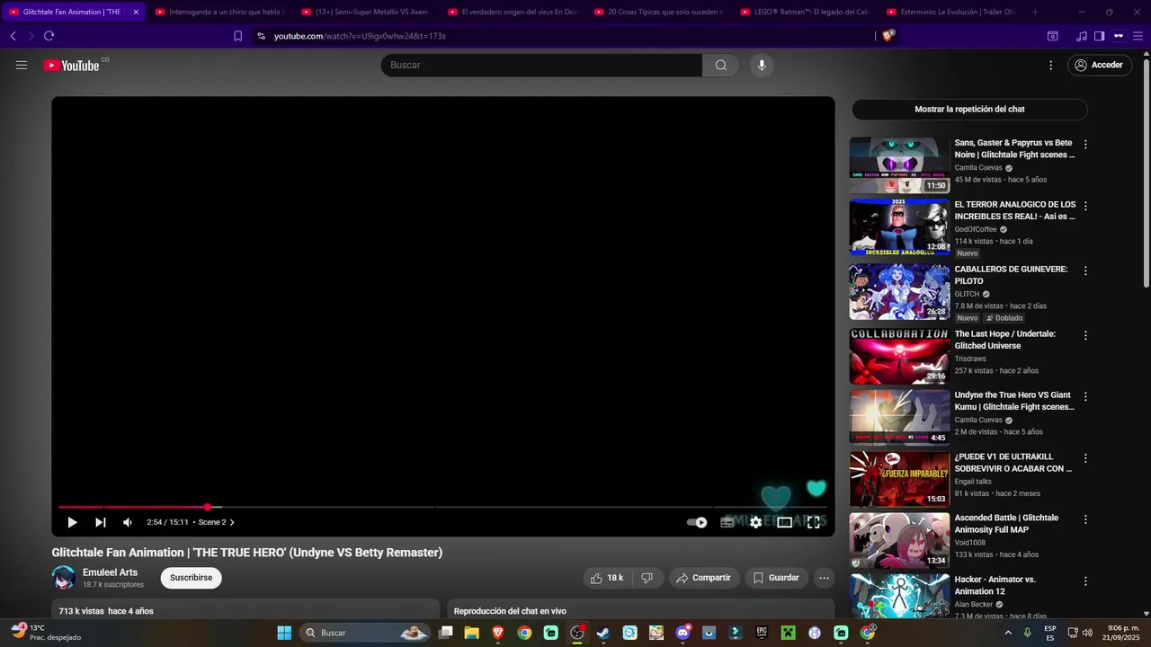Show hidden system tray icons
The width and height of the screenshot is (1151, 647).
click(1007, 633)
